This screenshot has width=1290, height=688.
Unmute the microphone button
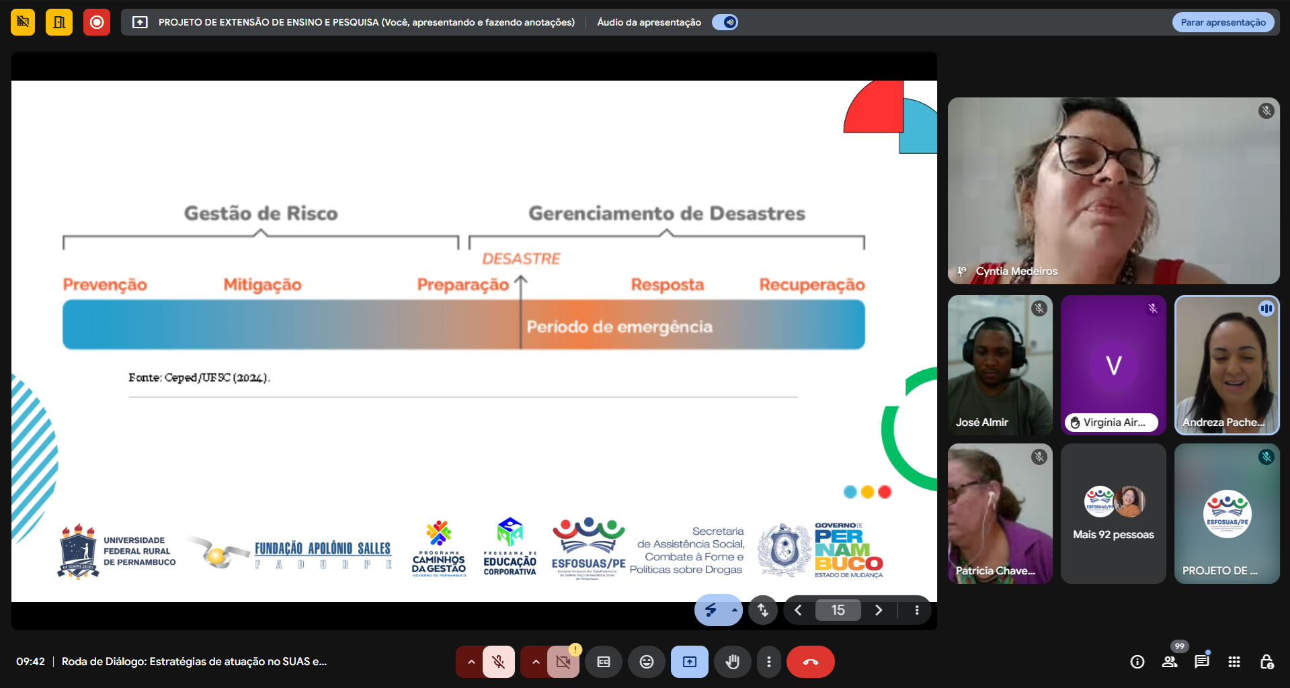[x=498, y=662]
